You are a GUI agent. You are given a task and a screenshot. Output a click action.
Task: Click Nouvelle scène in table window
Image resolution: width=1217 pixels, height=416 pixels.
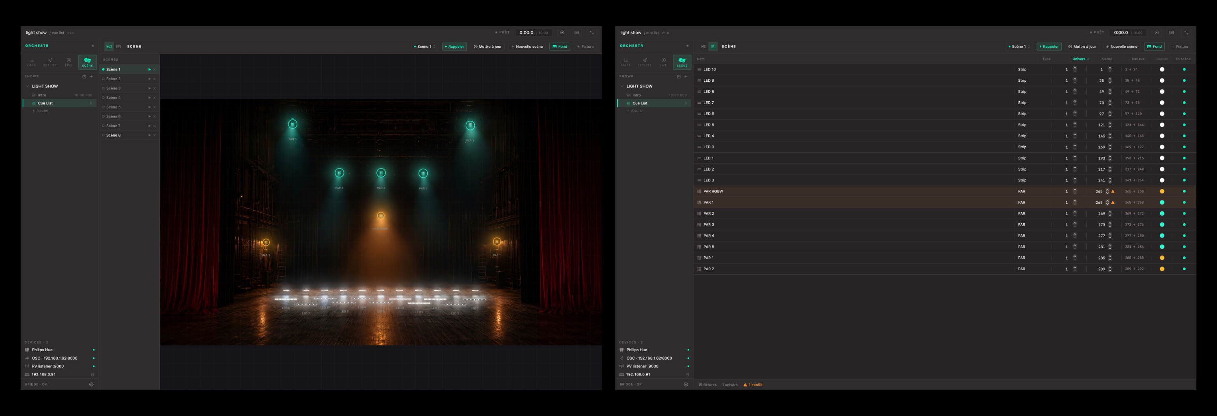1122,47
